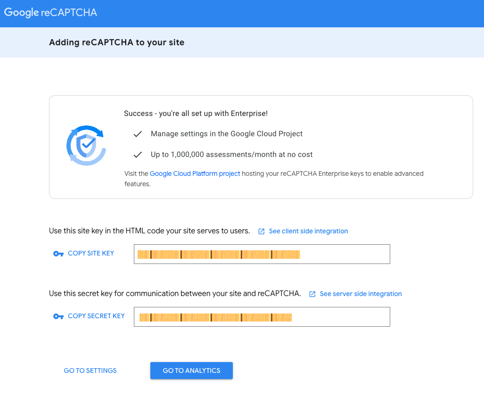This screenshot has height=404, width=484.
Task: Go to Settings
Action: [90, 371]
